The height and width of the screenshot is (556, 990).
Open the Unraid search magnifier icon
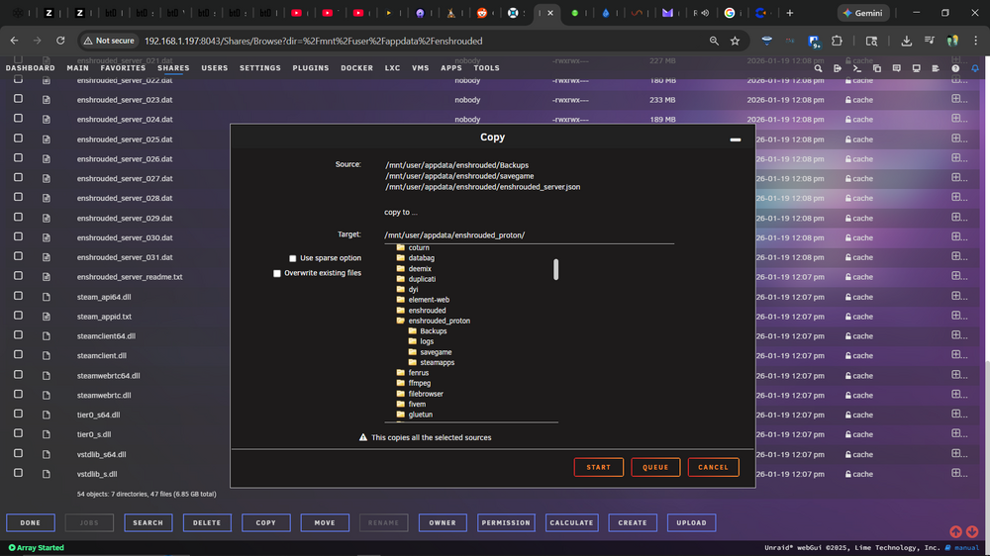coord(819,68)
